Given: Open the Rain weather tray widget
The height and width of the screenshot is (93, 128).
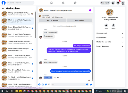Looking at the screenshot, I should pyautogui.click(x=99, y=91).
